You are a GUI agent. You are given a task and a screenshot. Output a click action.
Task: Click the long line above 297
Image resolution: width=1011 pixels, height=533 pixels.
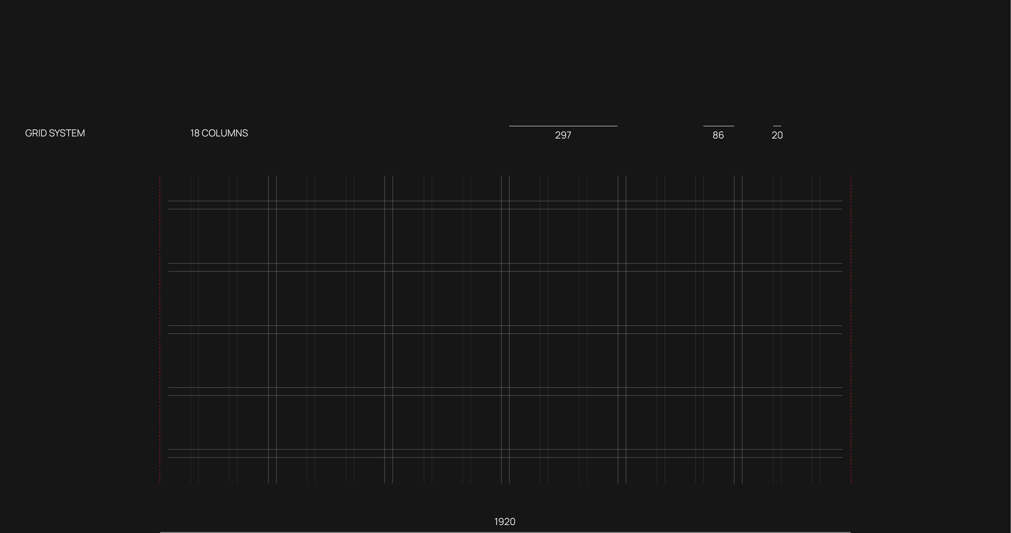(563, 126)
